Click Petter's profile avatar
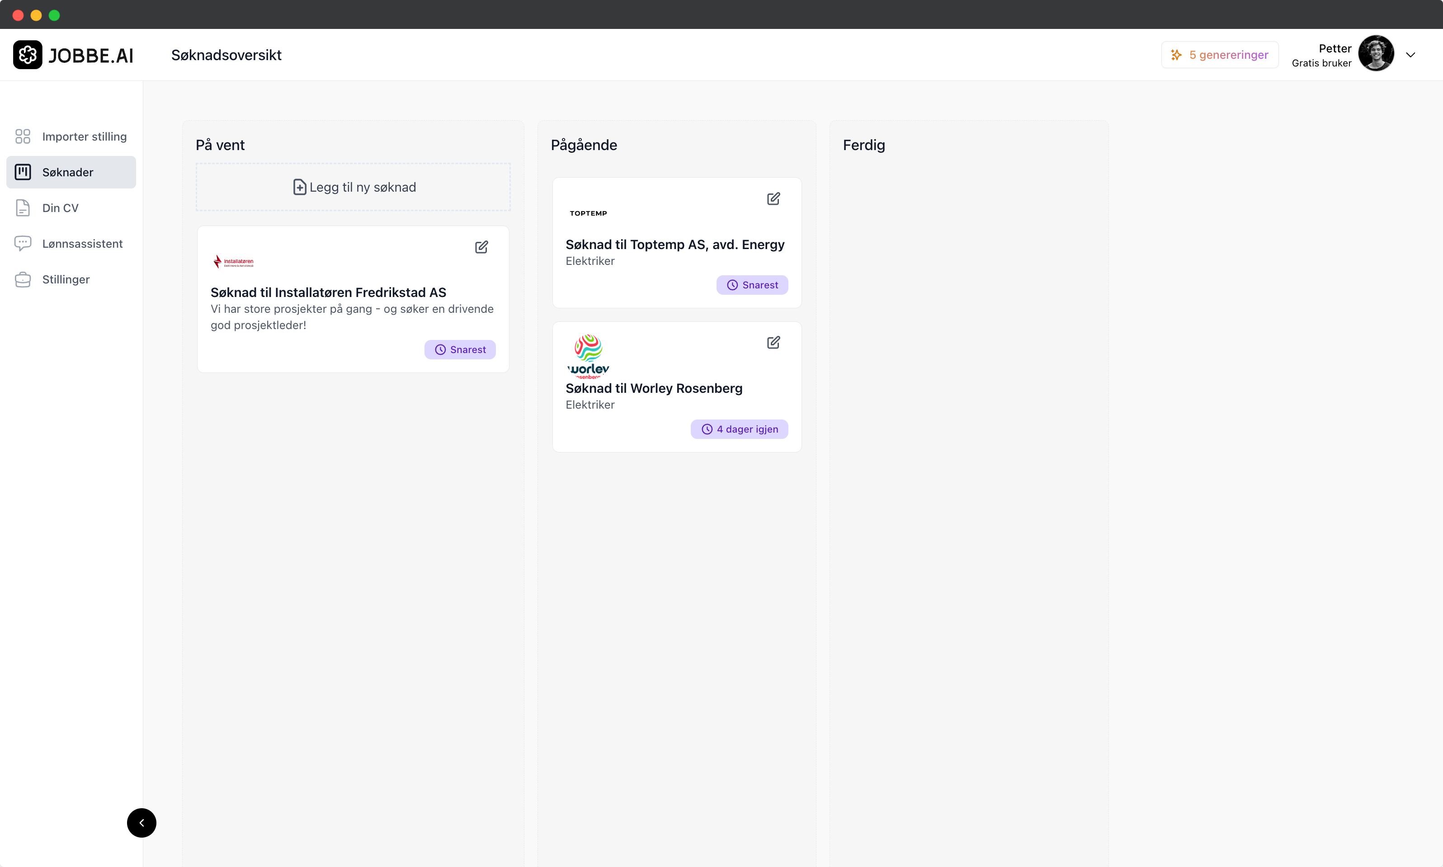This screenshot has height=867, width=1443. (x=1376, y=54)
